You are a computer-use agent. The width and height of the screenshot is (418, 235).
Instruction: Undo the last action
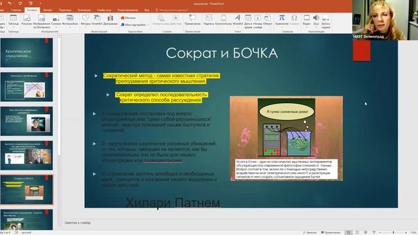click(10, 3)
